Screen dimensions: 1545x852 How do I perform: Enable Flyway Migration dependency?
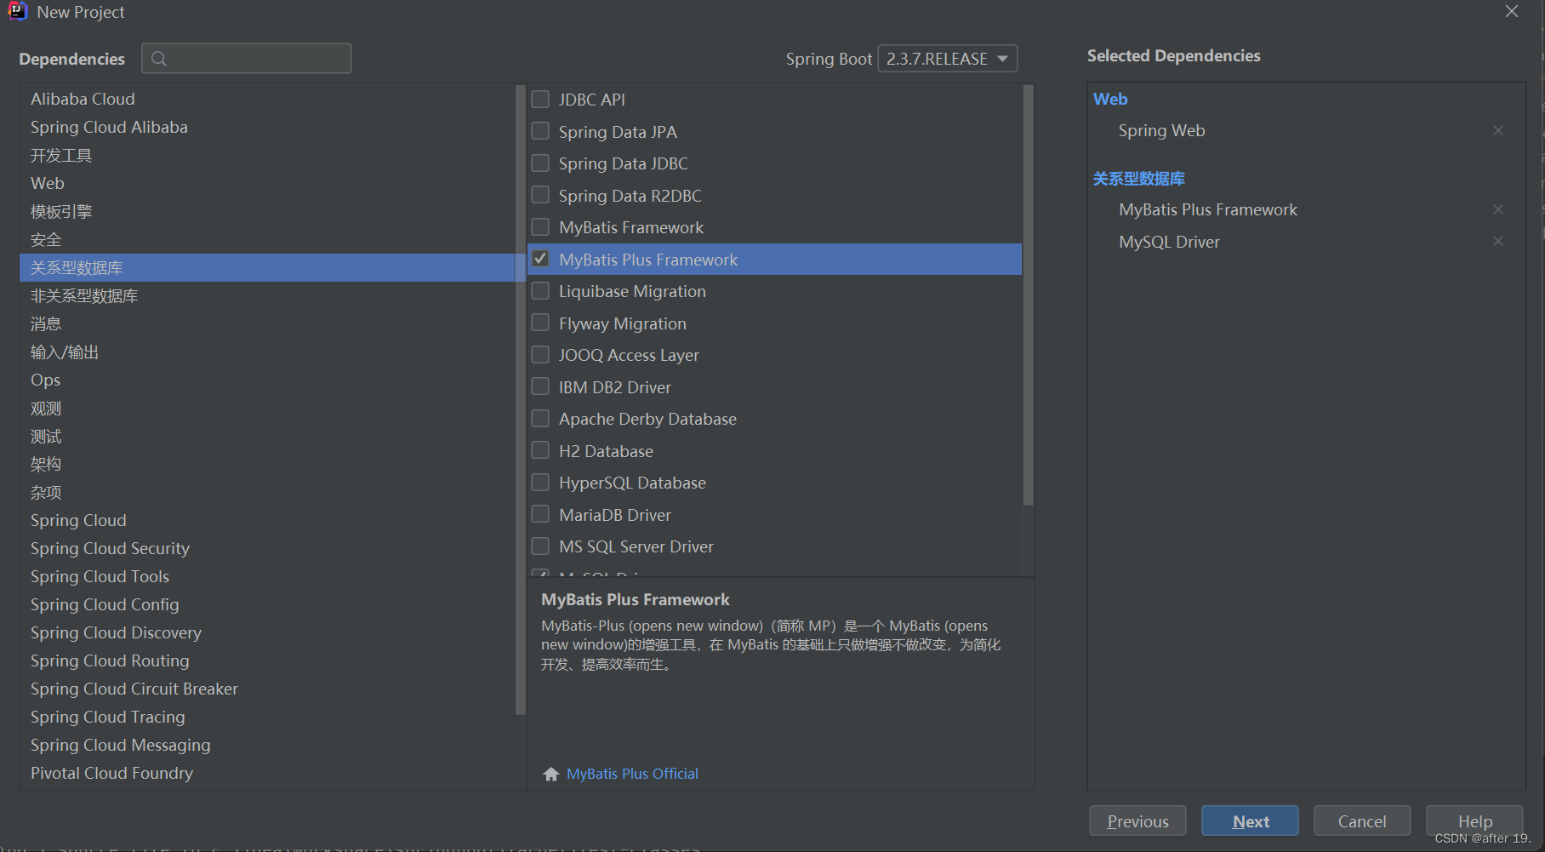tap(540, 323)
